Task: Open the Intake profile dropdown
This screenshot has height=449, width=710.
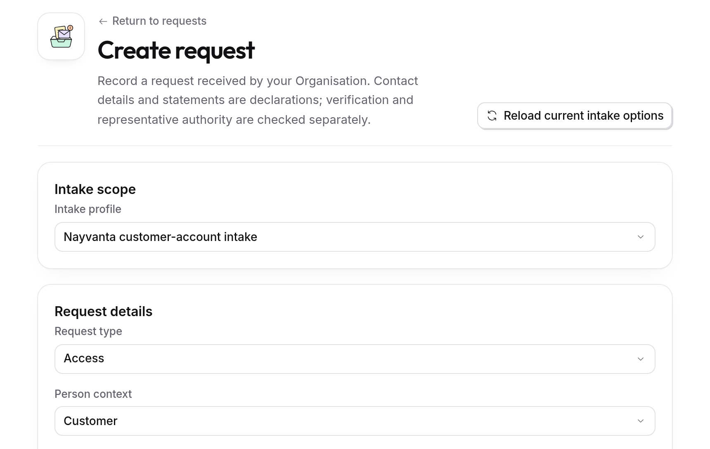Action: point(355,237)
